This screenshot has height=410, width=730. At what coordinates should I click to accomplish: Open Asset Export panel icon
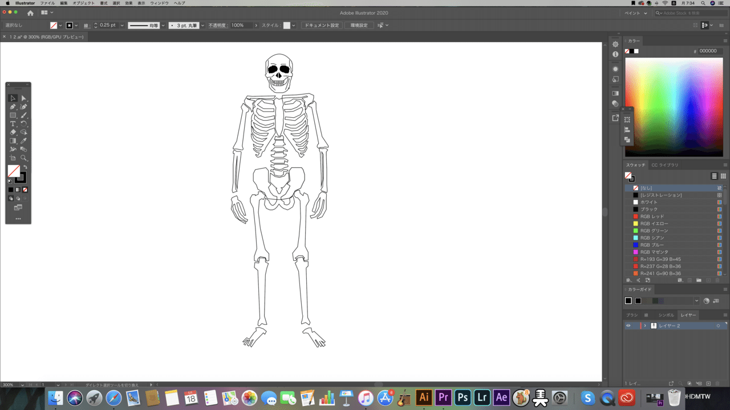[x=615, y=118]
